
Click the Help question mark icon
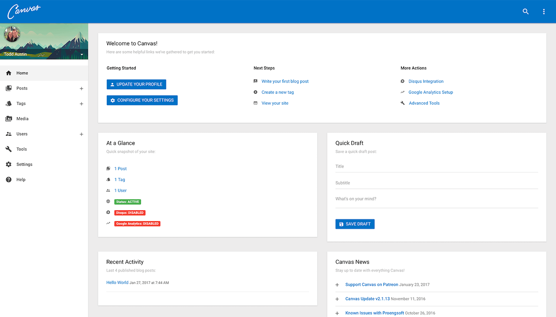tap(9, 179)
